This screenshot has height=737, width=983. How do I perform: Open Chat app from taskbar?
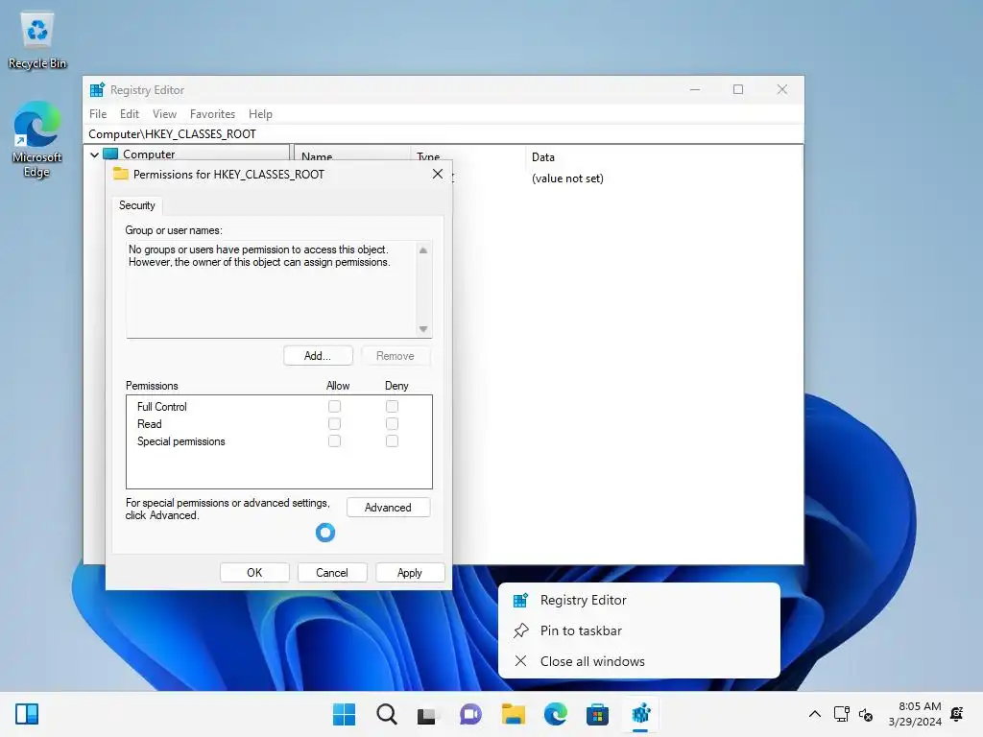470,714
